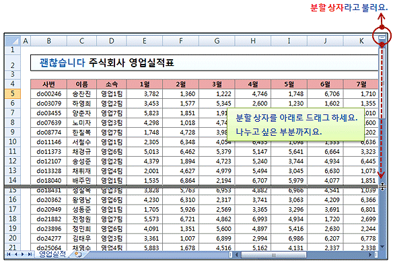Select the cell with value 6,706

pyautogui.click(x=325, y=94)
